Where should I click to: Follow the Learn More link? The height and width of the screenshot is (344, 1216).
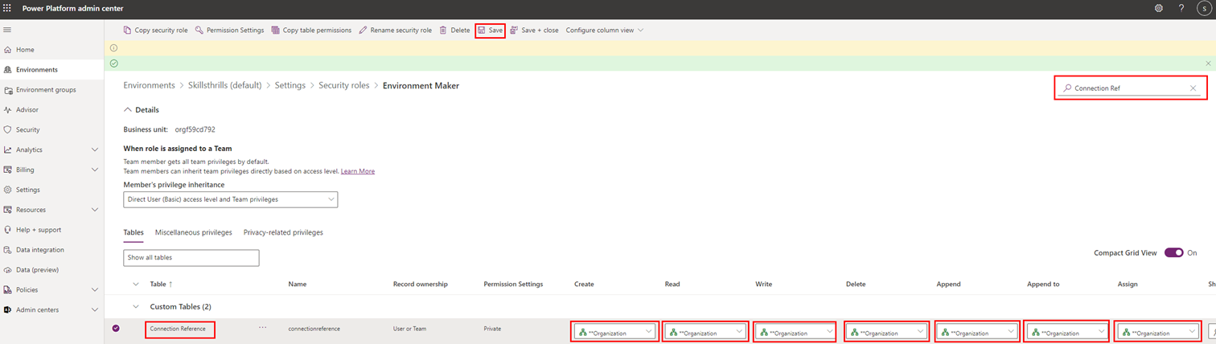357,171
